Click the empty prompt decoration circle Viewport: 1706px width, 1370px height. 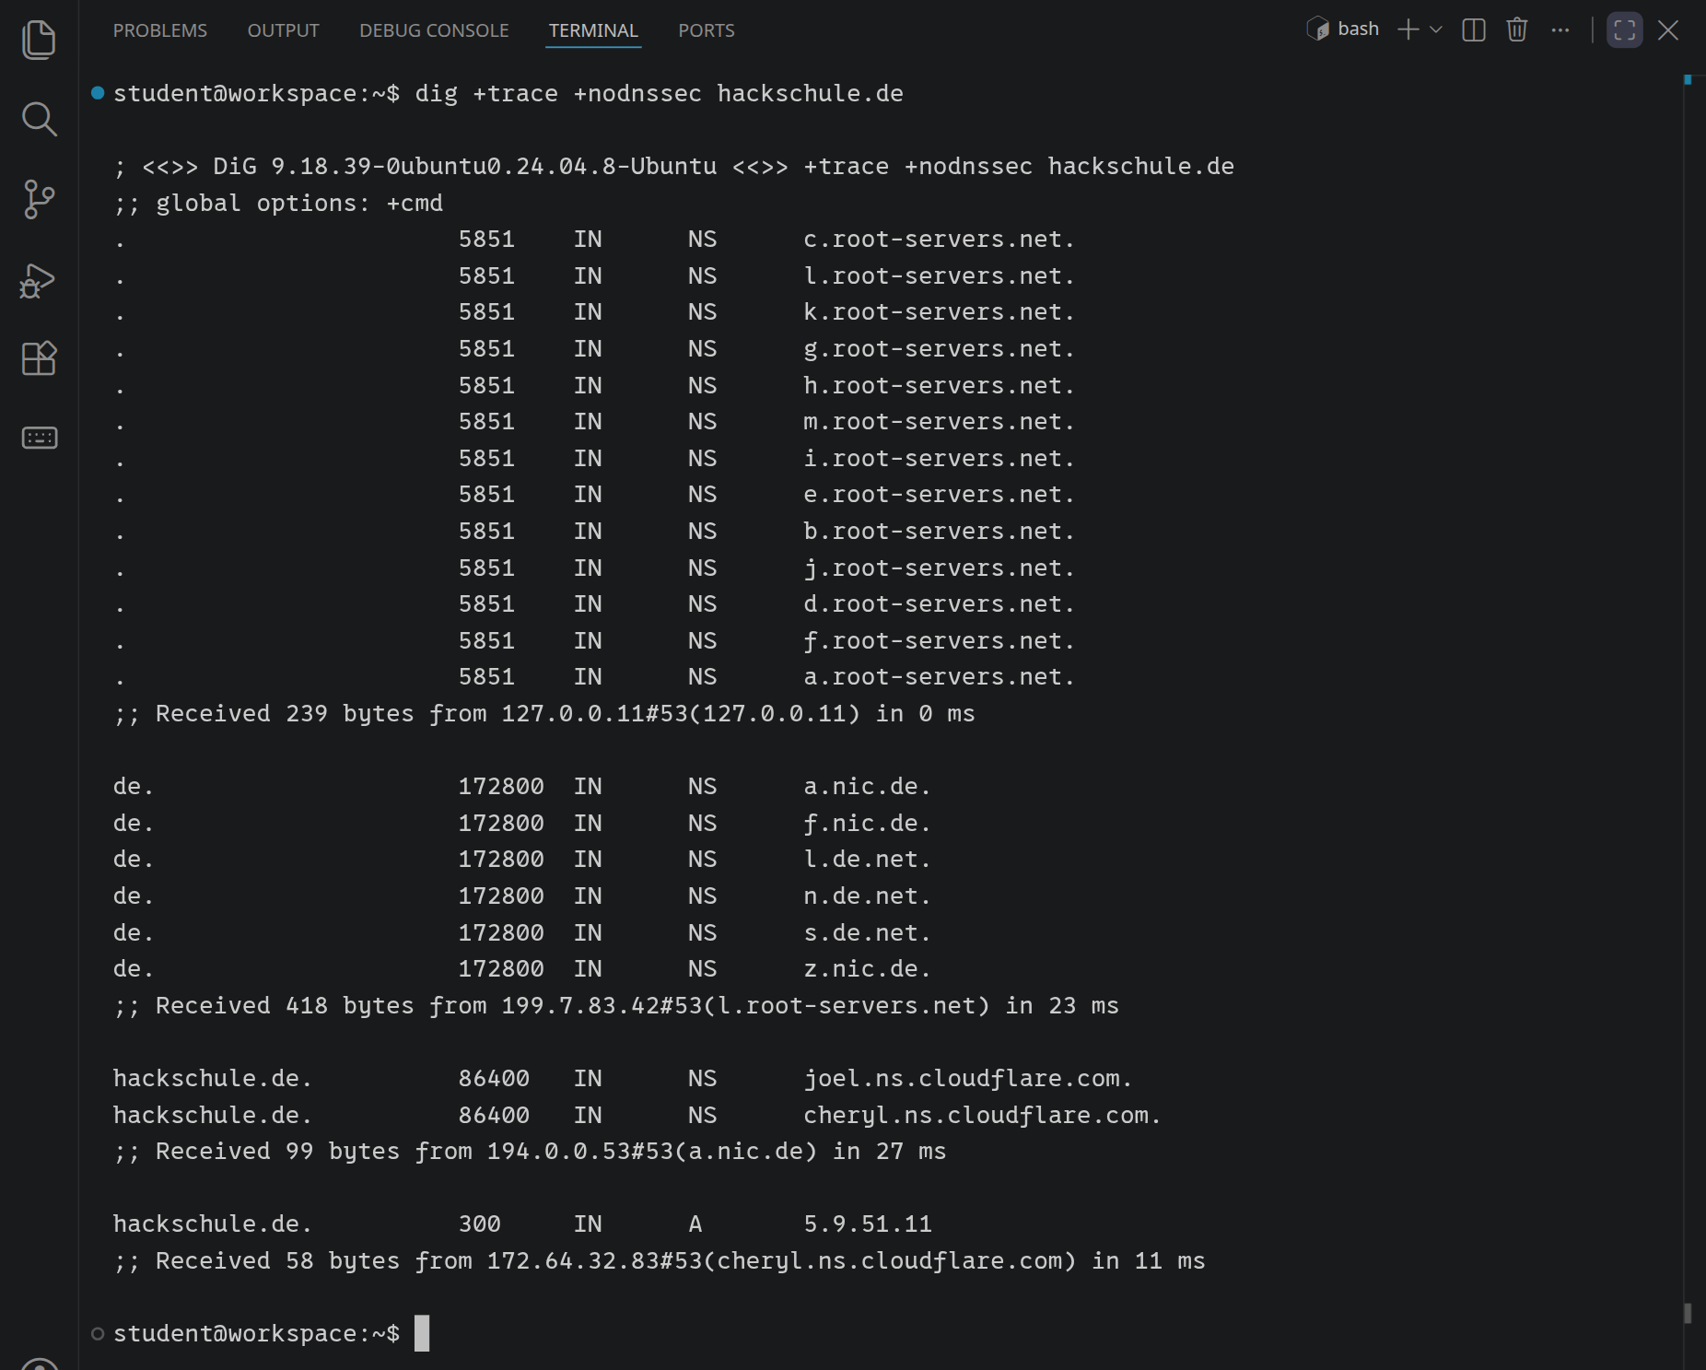pos(98,1333)
